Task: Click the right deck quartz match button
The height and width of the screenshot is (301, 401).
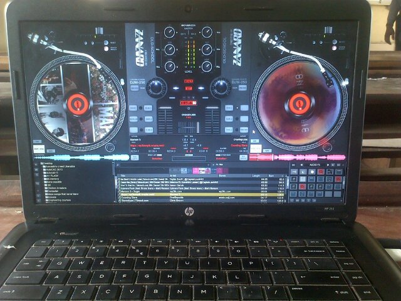Action: click(334, 48)
